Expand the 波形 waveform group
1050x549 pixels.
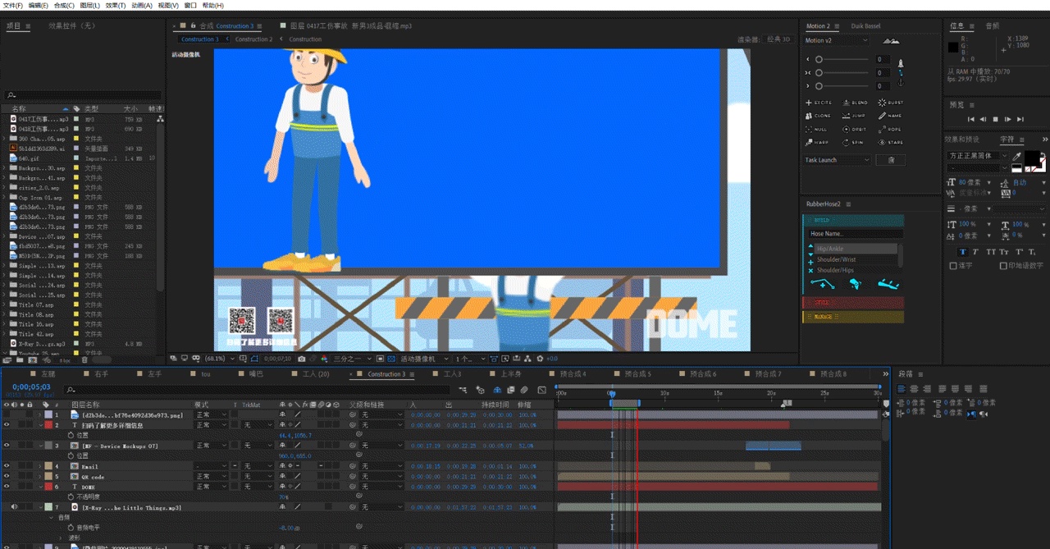[61, 538]
